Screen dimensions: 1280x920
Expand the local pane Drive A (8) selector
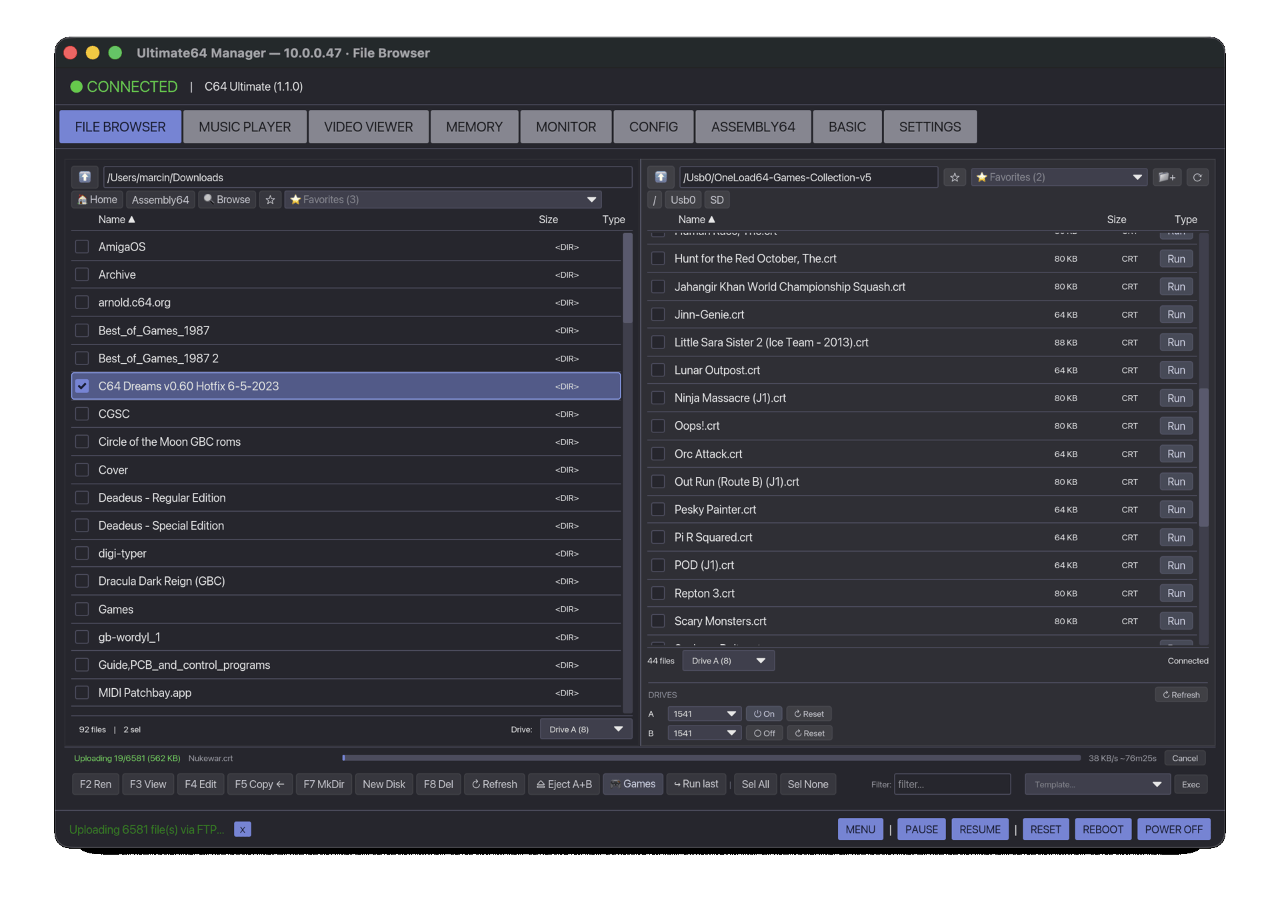coord(585,729)
